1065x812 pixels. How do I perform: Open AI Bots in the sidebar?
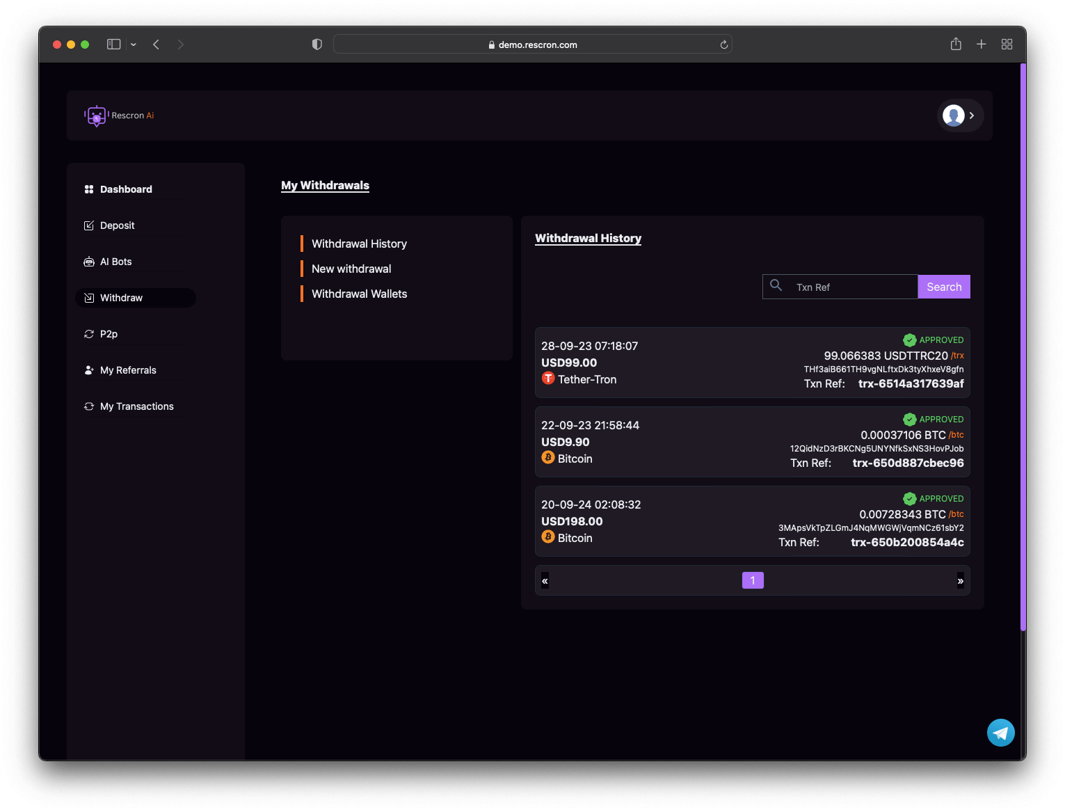click(x=115, y=262)
